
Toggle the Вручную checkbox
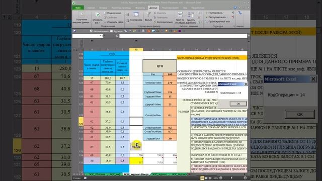click(111, 31)
